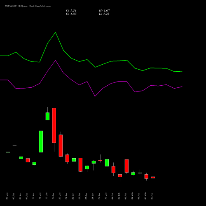The height and width of the screenshot is (206, 206).
Task: Click the low value L: 1.23
Action: pos(104,14)
